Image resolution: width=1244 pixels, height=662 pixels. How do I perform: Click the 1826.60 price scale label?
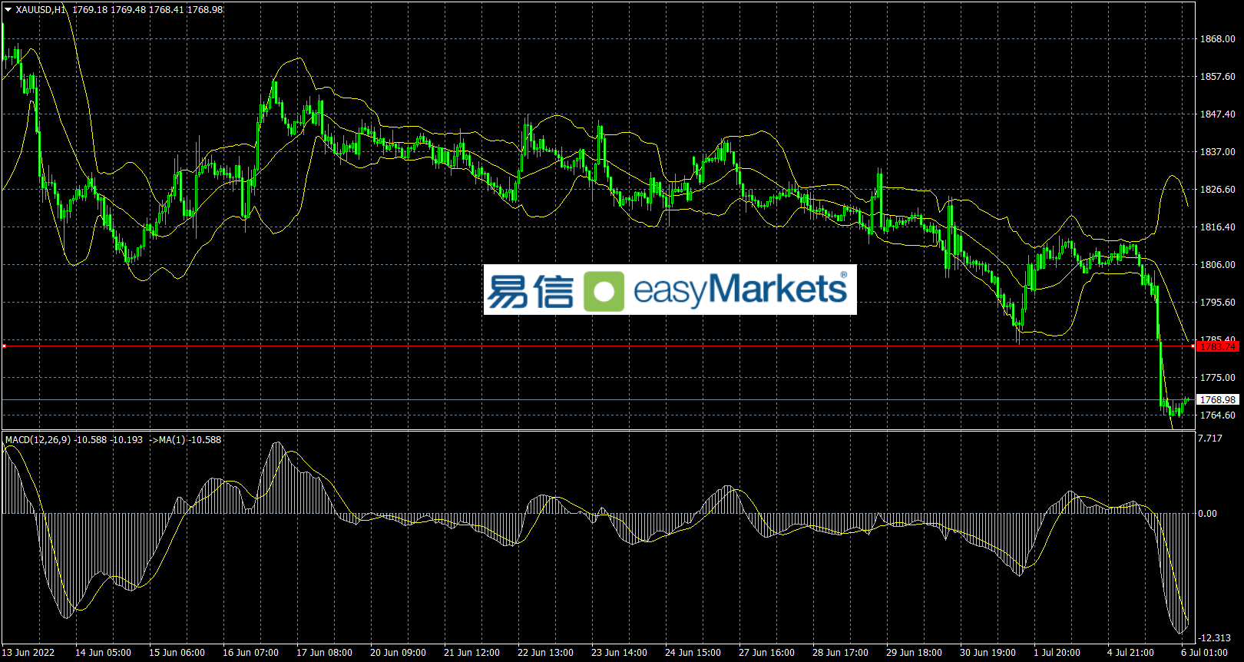pyautogui.click(x=1218, y=190)
